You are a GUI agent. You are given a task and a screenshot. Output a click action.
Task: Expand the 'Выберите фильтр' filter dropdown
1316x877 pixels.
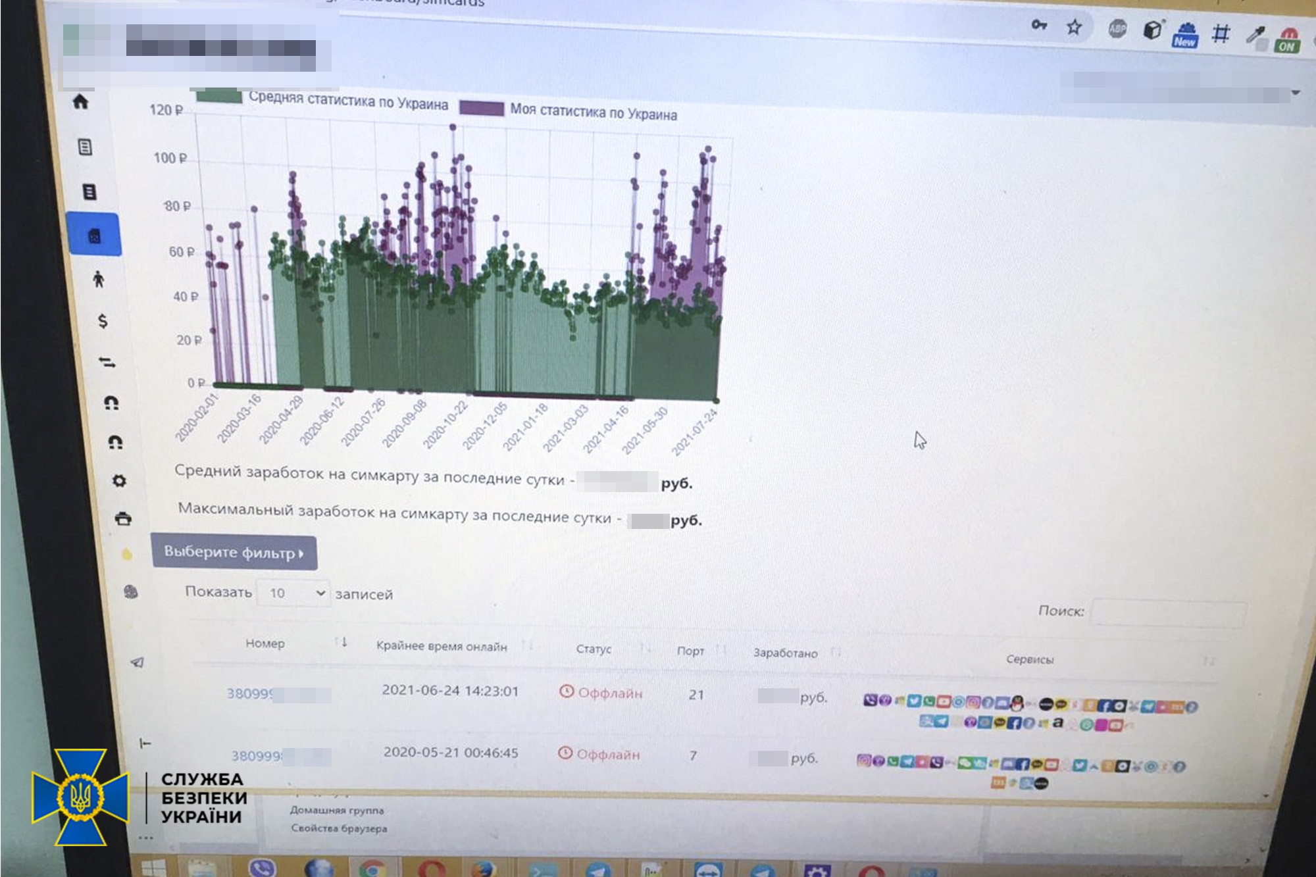(x=234, y=553)
